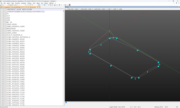Open the Language menu
The image size is (180, 108).
23,3
